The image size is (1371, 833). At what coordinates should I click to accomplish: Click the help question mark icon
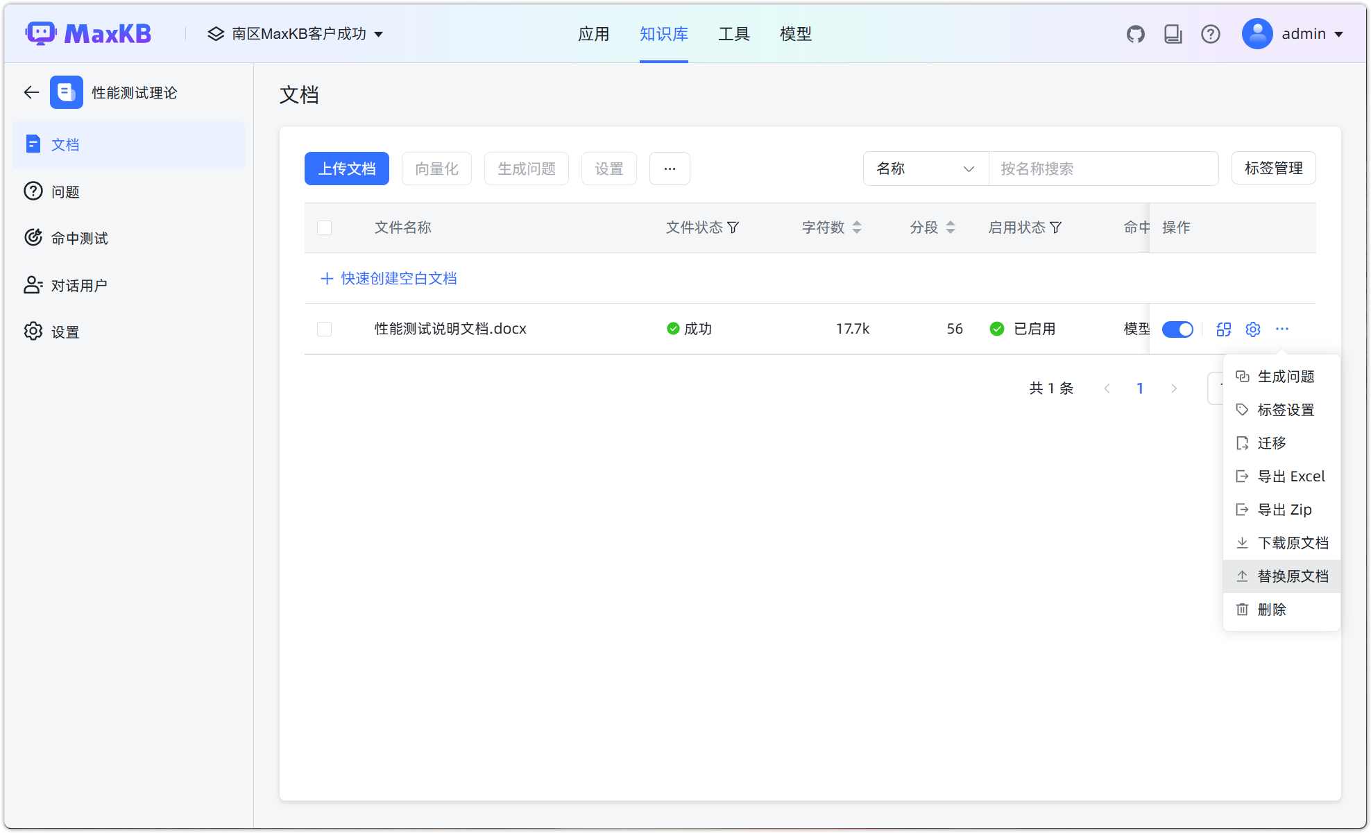click(1211, 33)
